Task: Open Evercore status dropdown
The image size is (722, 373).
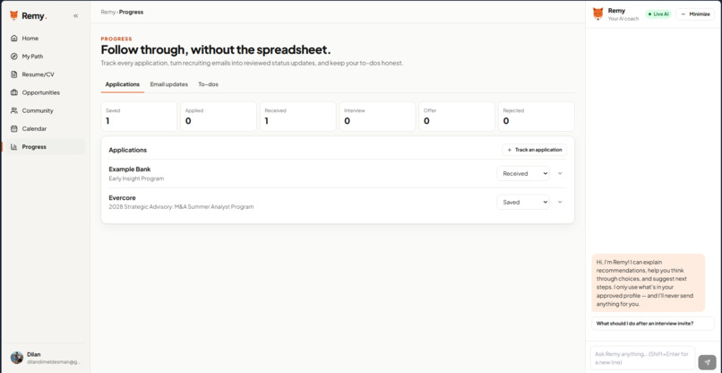Action: point(522,202)
